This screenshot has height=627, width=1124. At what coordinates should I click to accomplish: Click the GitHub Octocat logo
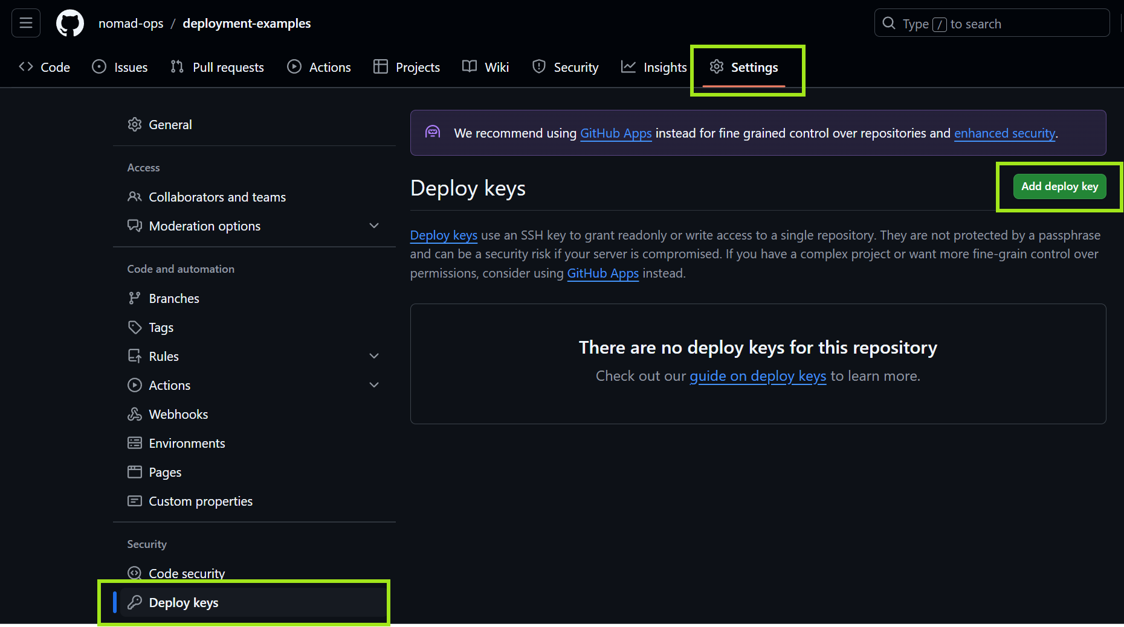point(70,23)
